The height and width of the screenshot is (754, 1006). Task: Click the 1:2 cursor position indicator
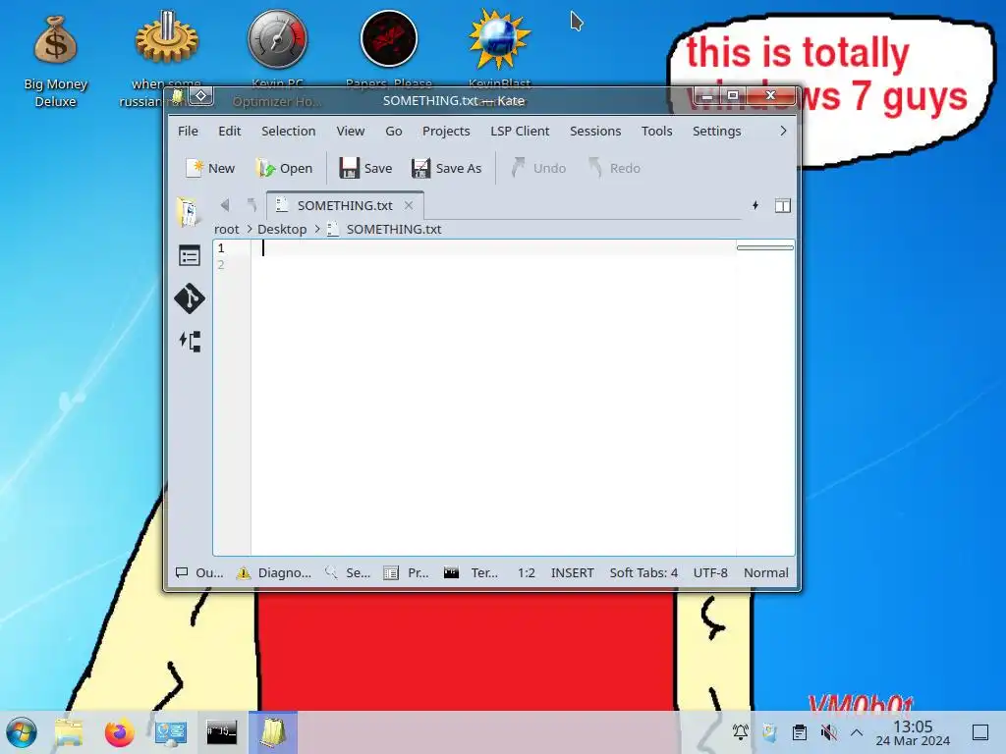pos(527,572)
